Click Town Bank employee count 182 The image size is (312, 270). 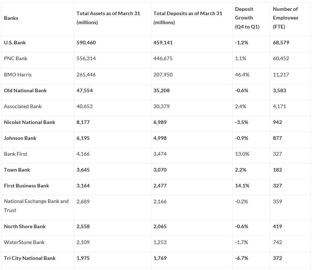click(277, 170)
